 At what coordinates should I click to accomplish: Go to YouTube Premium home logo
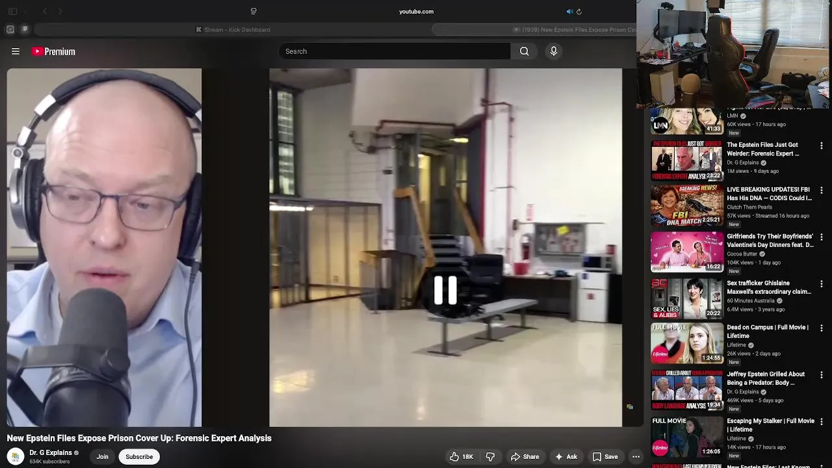(x=54, y=51)
